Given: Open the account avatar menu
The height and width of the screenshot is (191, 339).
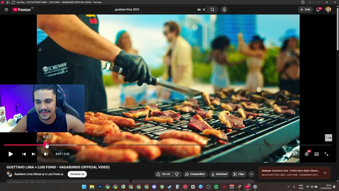Looking at the screenshot, I should point(328,10).
